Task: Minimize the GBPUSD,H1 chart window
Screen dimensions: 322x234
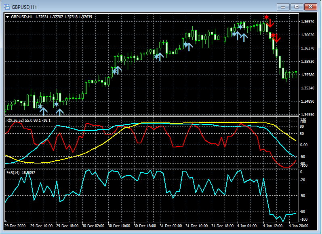Action: click(x=283, y=7)
